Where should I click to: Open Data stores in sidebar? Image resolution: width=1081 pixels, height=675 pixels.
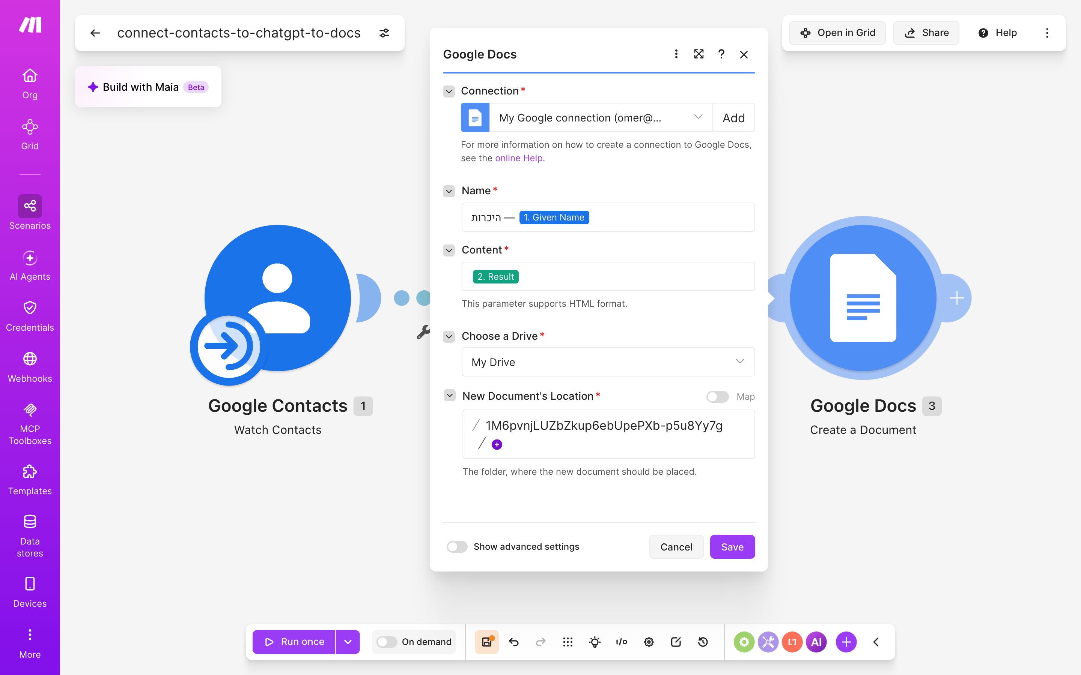[30, 536]
